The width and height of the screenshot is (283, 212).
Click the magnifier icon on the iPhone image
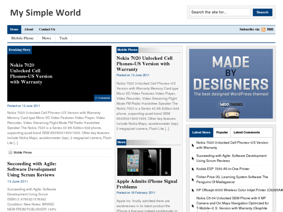pos(167,173)
